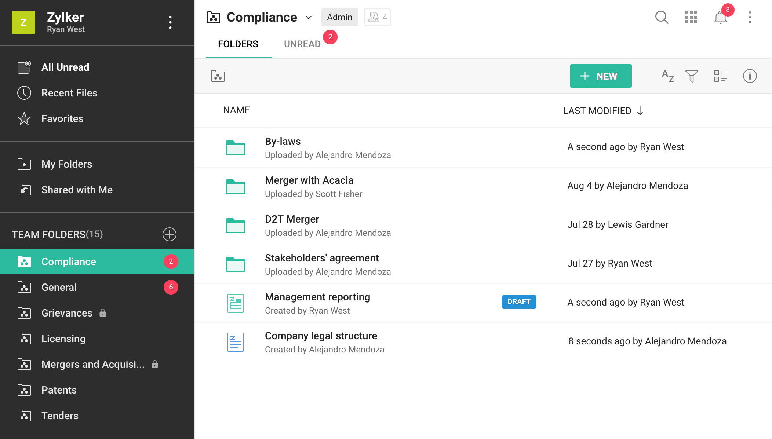Open notifications bell with 8 alerts

[x=721, y=17]
